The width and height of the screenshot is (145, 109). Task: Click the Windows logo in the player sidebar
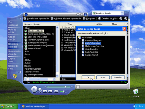(15, 76)
